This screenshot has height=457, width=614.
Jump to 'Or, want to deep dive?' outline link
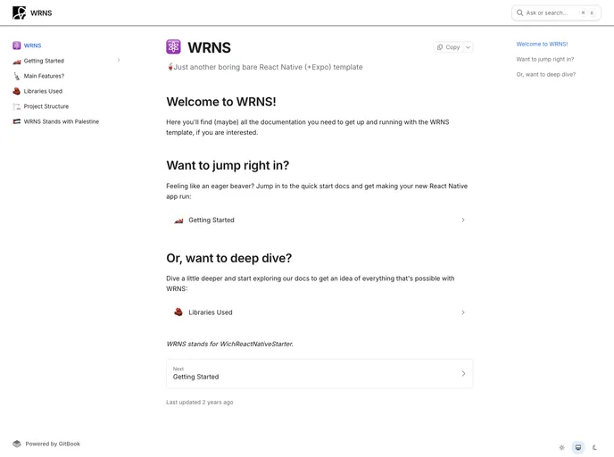point(545,74)
